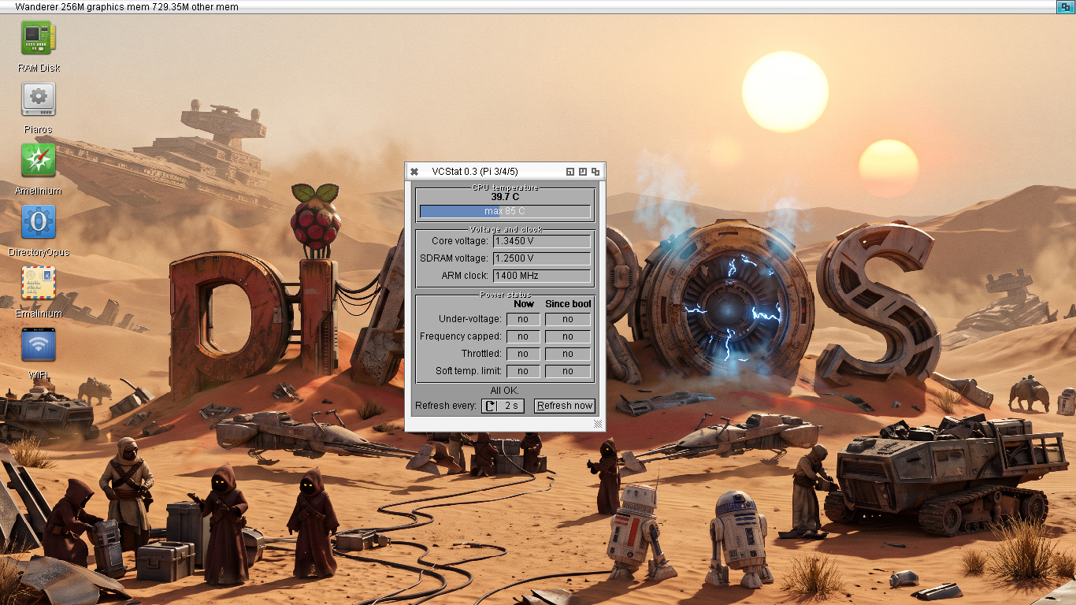Open the DirectoryOpus file manager icon
Screen dimensions: 1076x605
pyautogui.click(x=38, y=222)
